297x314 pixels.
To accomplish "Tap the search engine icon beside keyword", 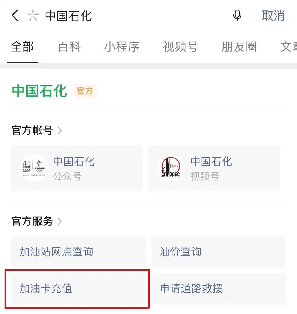I will [33, 16].
